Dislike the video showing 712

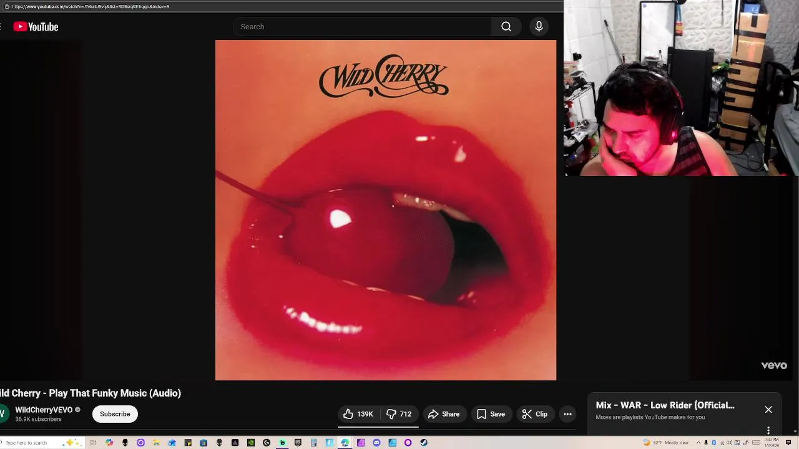(x=399, y=414)
